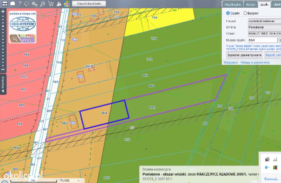Expand the Warstwy side panel
The width and height of the screenshot is (281, 183).
pos(3,84)
